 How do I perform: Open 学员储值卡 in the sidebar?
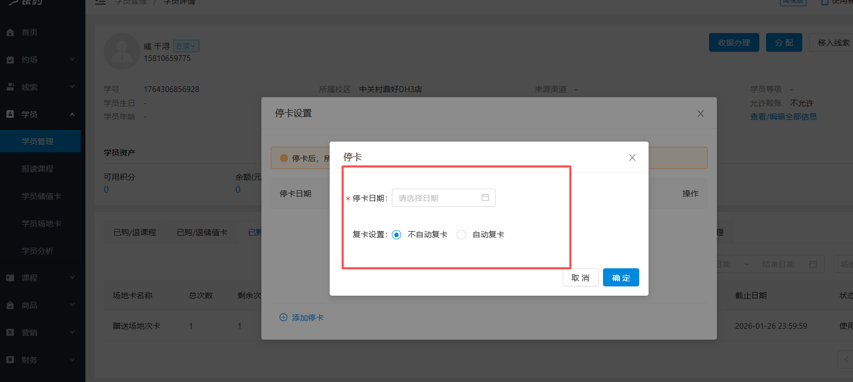(x=40, y=196)
